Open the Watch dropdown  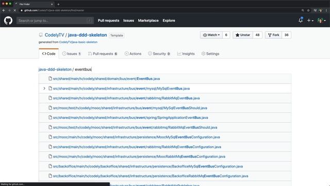[x=211, y=35]
